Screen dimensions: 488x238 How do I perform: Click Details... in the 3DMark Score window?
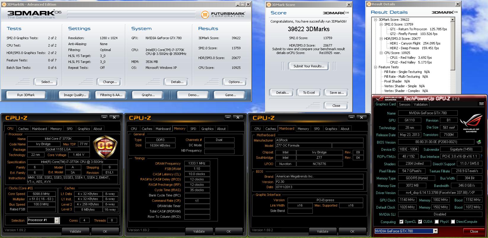(x=282, y=93)
